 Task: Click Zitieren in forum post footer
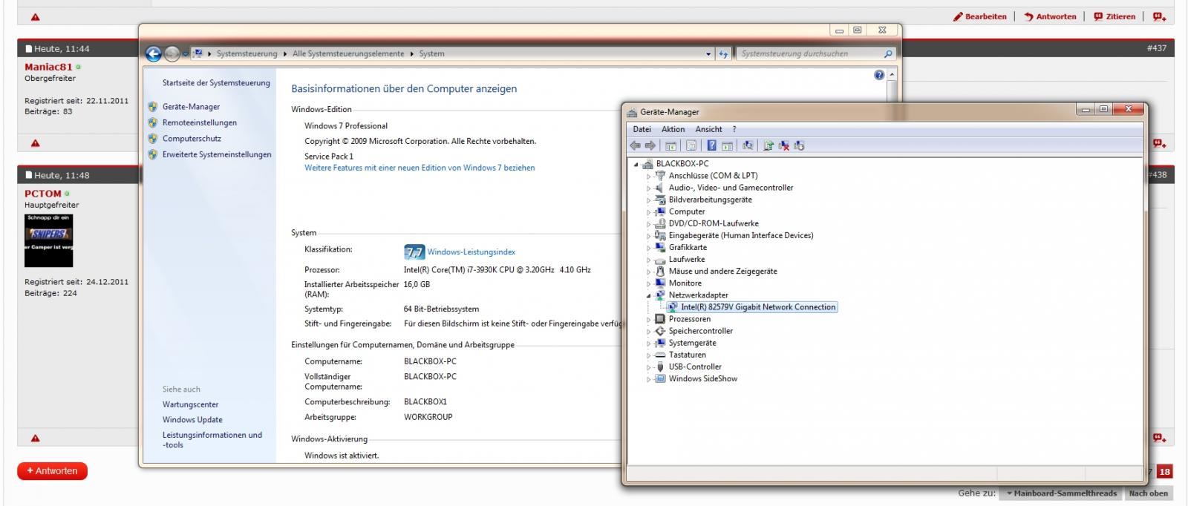tap(1114, 16)
